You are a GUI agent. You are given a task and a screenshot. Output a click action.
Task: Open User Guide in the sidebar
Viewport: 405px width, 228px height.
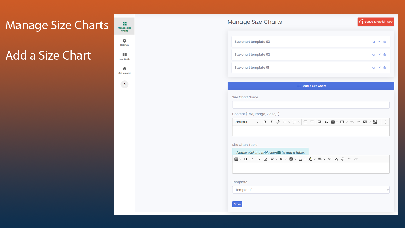(125, 56)
